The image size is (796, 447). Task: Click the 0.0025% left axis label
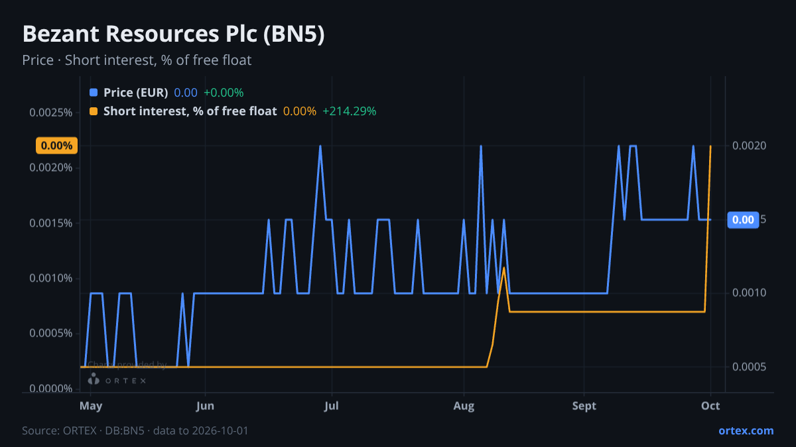[50, 112]
